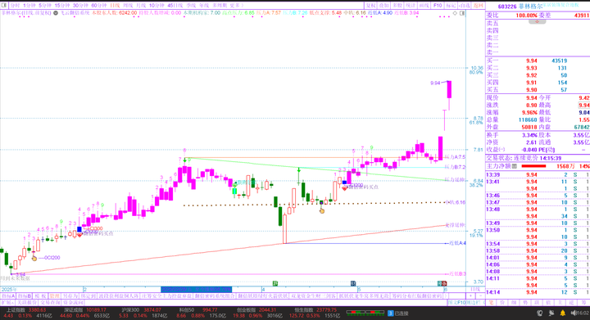This screenshot has height=320, width=590.
Task: Click the 返回 back button
Action: coord(478,5)
